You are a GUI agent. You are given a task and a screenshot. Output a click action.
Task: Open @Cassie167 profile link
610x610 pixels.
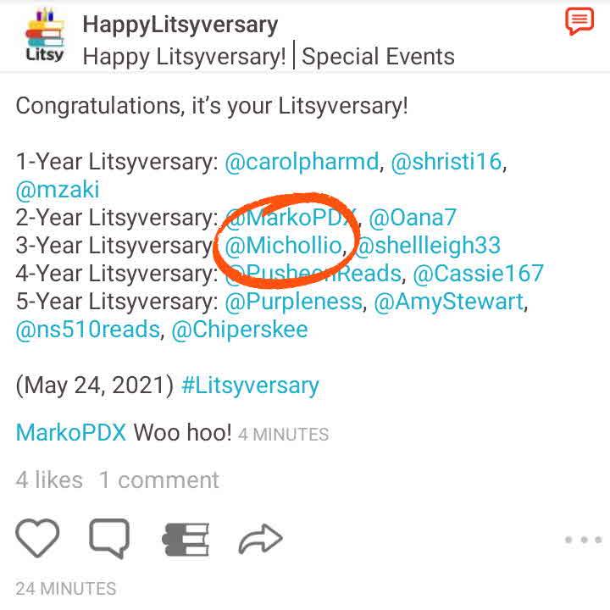478,273
